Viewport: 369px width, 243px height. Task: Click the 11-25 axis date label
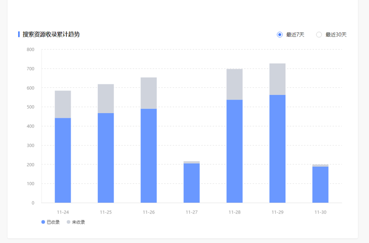pyautogui.click(x=106, y=212)
